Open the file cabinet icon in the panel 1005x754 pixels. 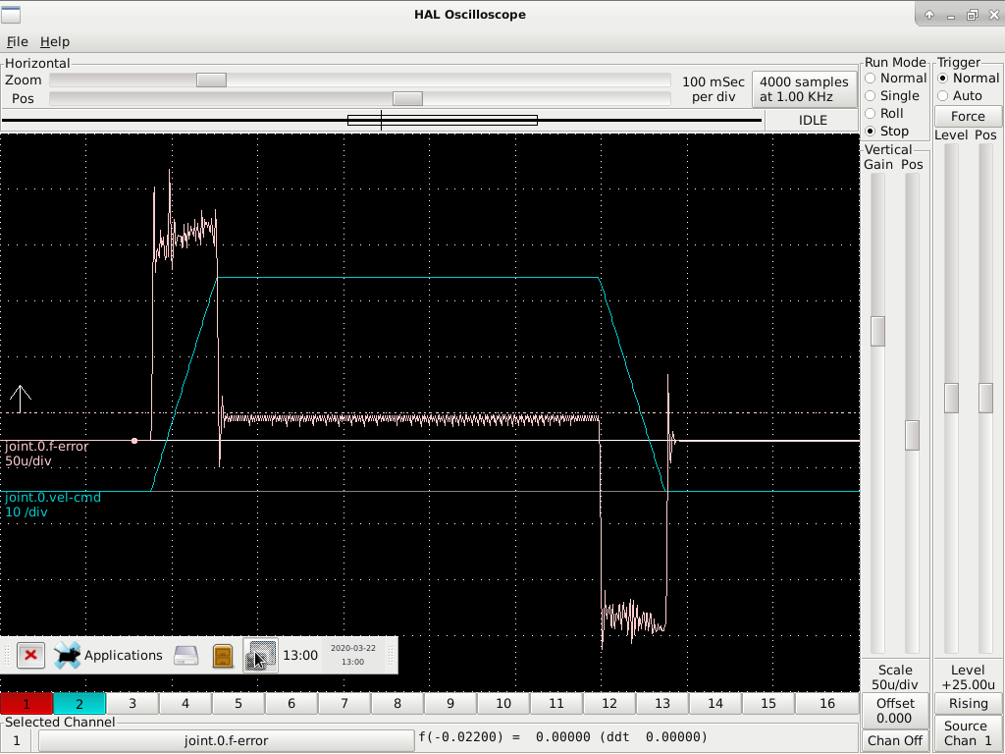click(223, 655)
